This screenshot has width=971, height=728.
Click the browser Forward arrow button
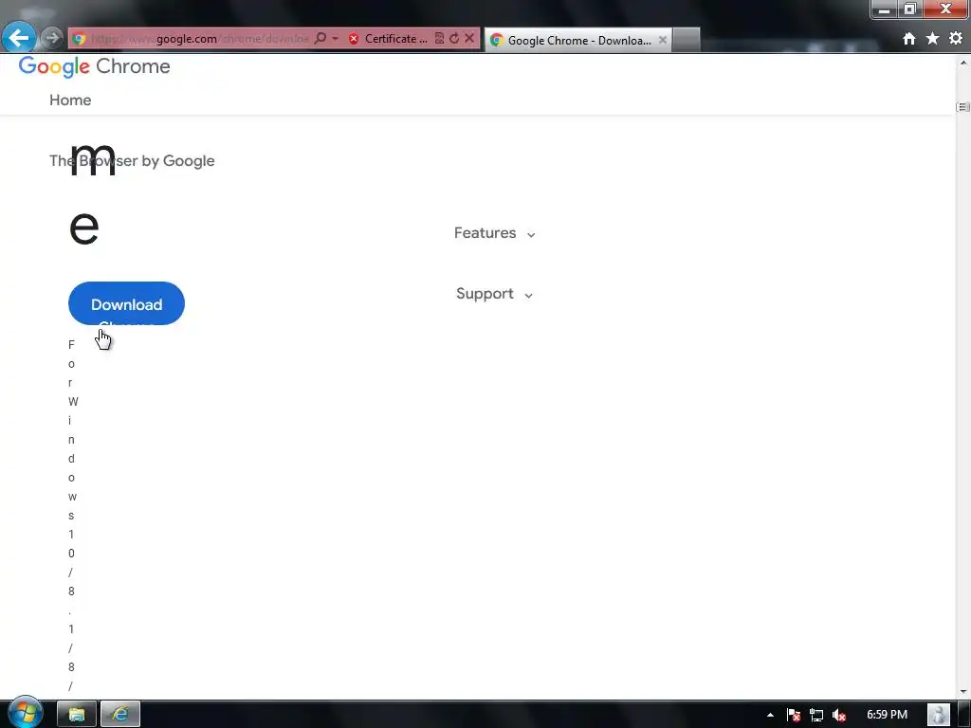click(x=52, y=38)
